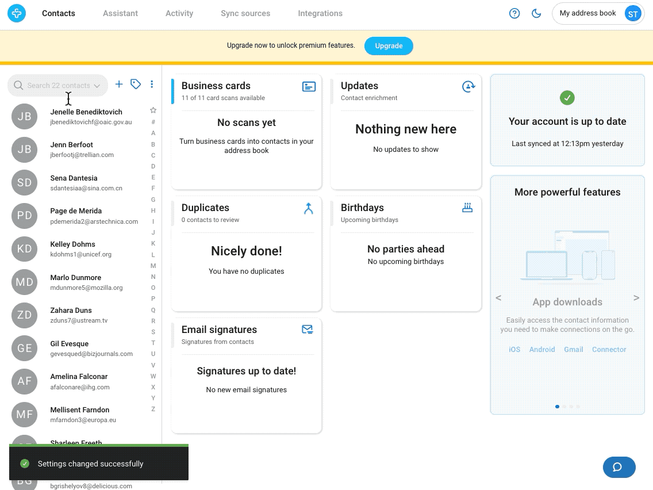
Task: Open My address book dropdown
Action: coord(598,13)
